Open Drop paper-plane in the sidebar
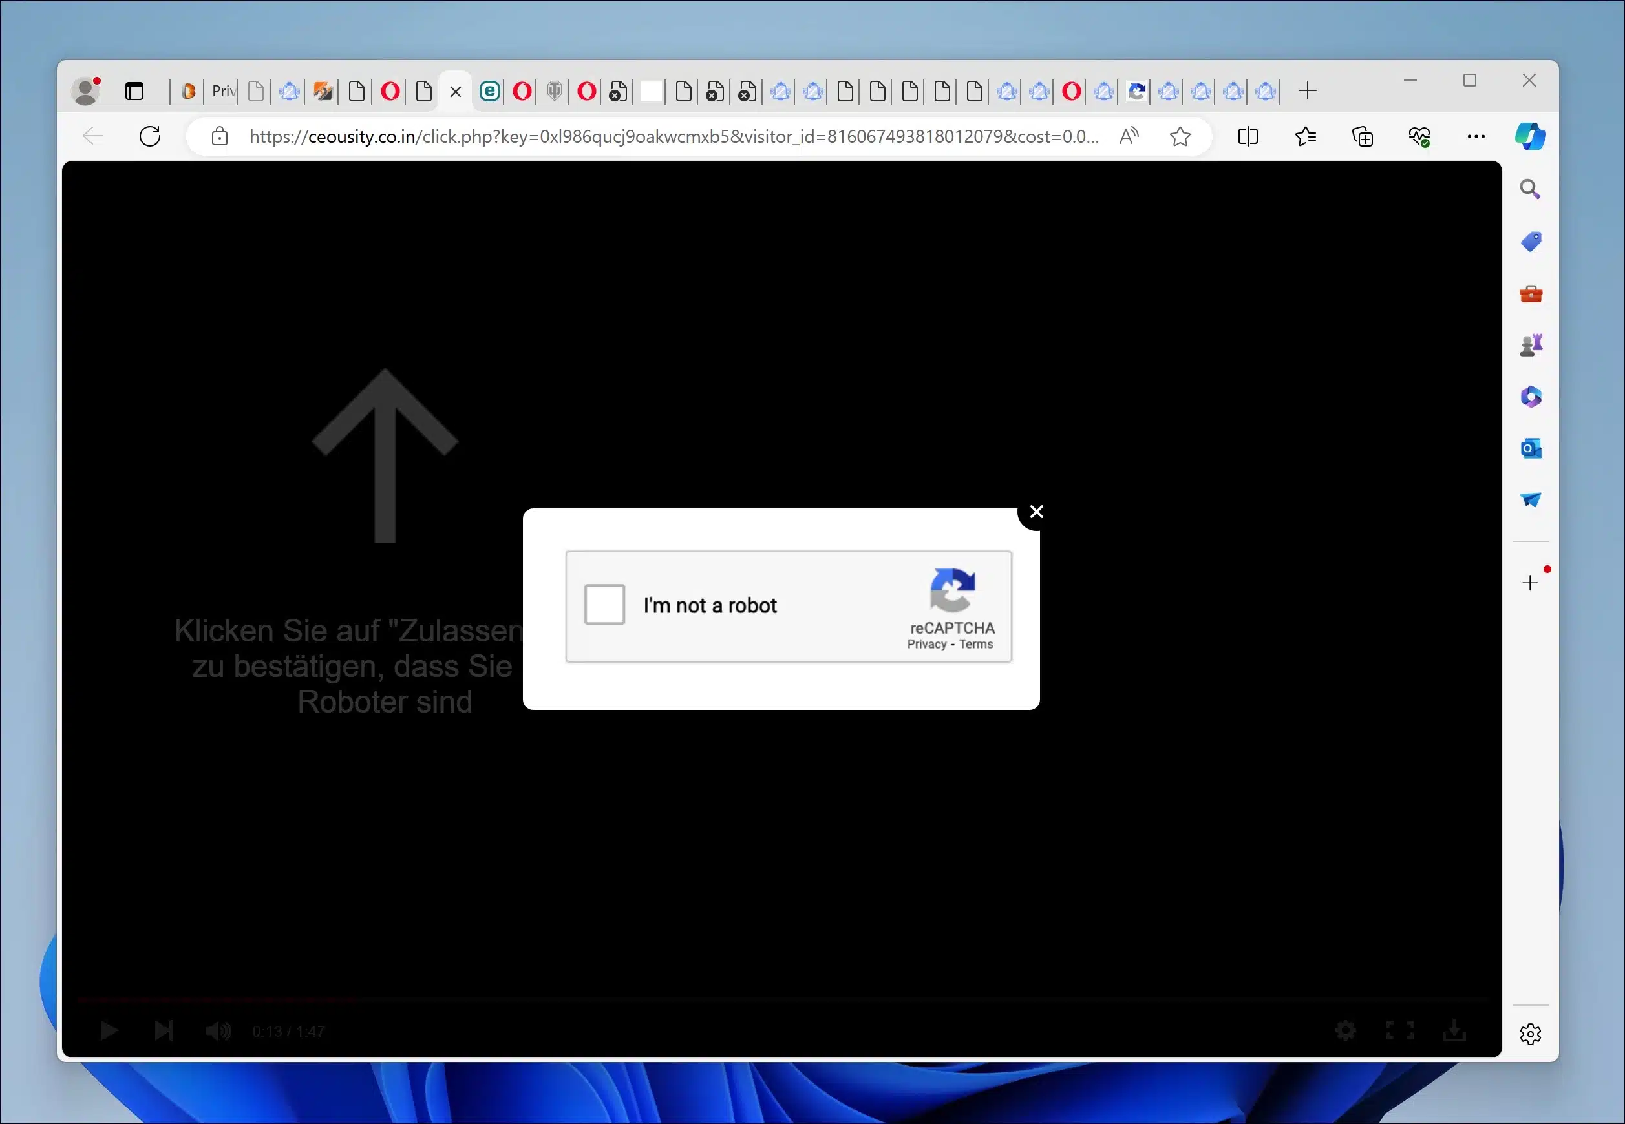This screenshot has width=1625, height=1124. click(x=1531, y=499)
